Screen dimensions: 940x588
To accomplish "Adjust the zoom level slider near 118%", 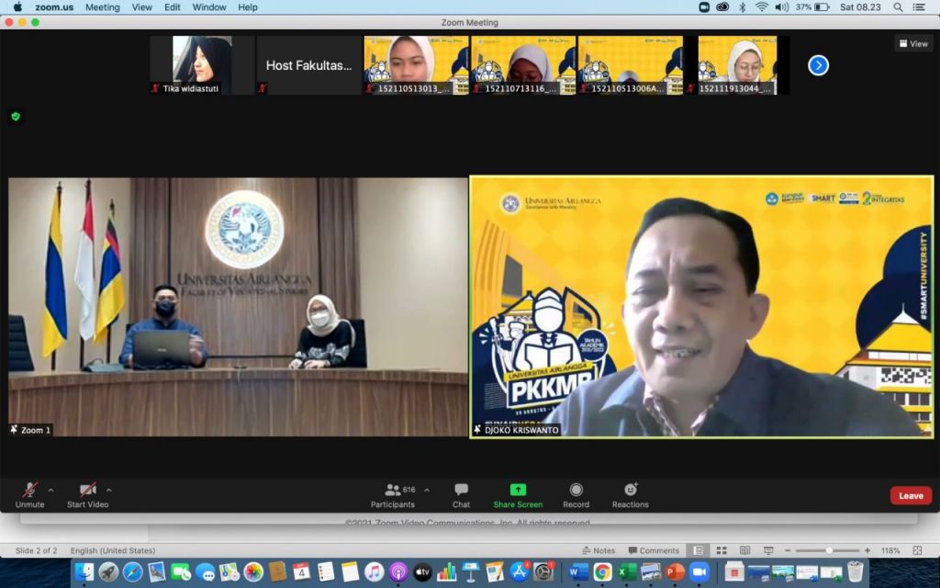I will point(830,550).
